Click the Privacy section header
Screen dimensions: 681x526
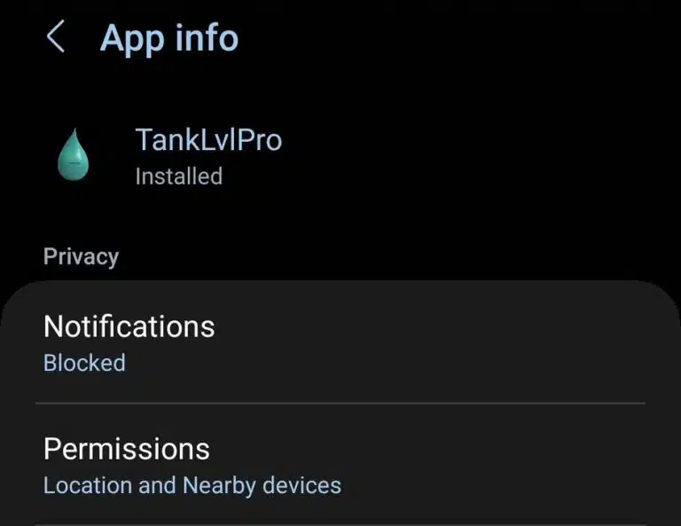coord(82,256)
